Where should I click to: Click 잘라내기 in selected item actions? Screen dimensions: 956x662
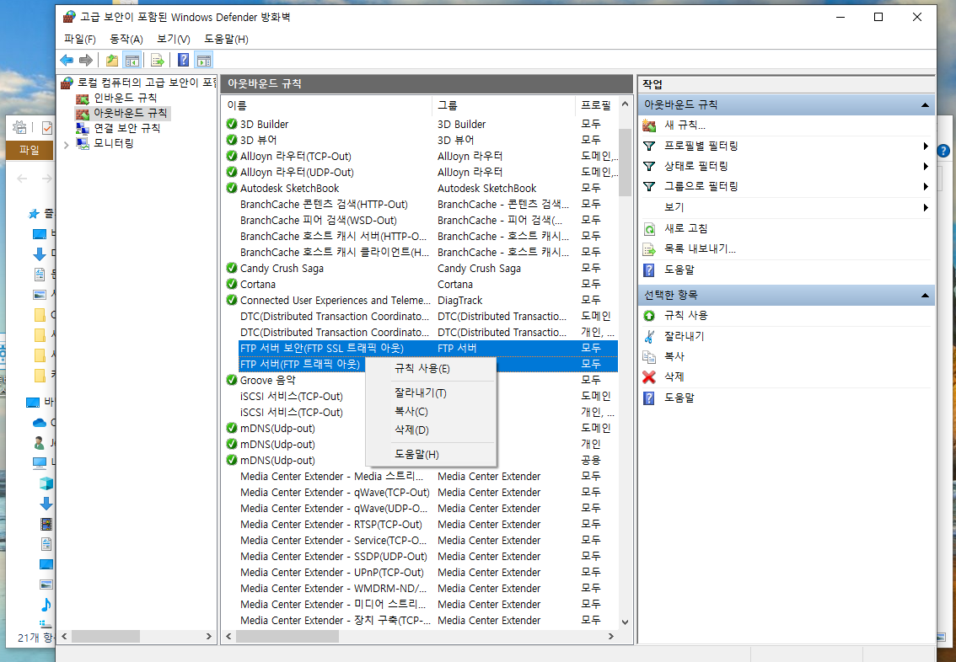click(x=684, y=335)
